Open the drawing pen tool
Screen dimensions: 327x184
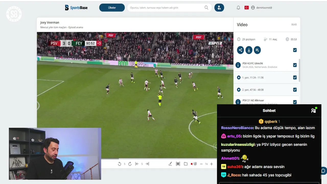pos(170,164)
